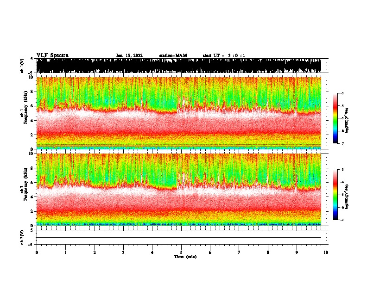Click the flat line in ch.3 panel
Image resolution: width=367 pixels, height=283 pixels.
(179, 238)
